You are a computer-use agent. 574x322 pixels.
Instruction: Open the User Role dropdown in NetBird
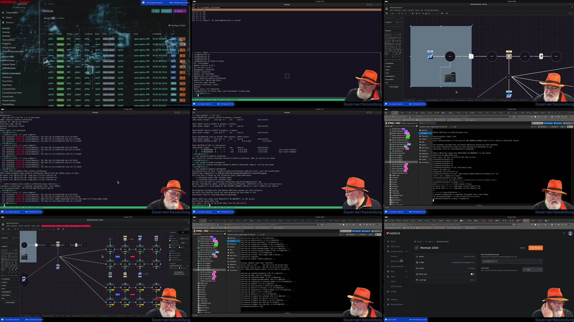coord(532,270)
